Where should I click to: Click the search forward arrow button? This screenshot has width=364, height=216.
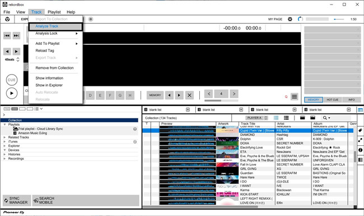coord(16,52)
